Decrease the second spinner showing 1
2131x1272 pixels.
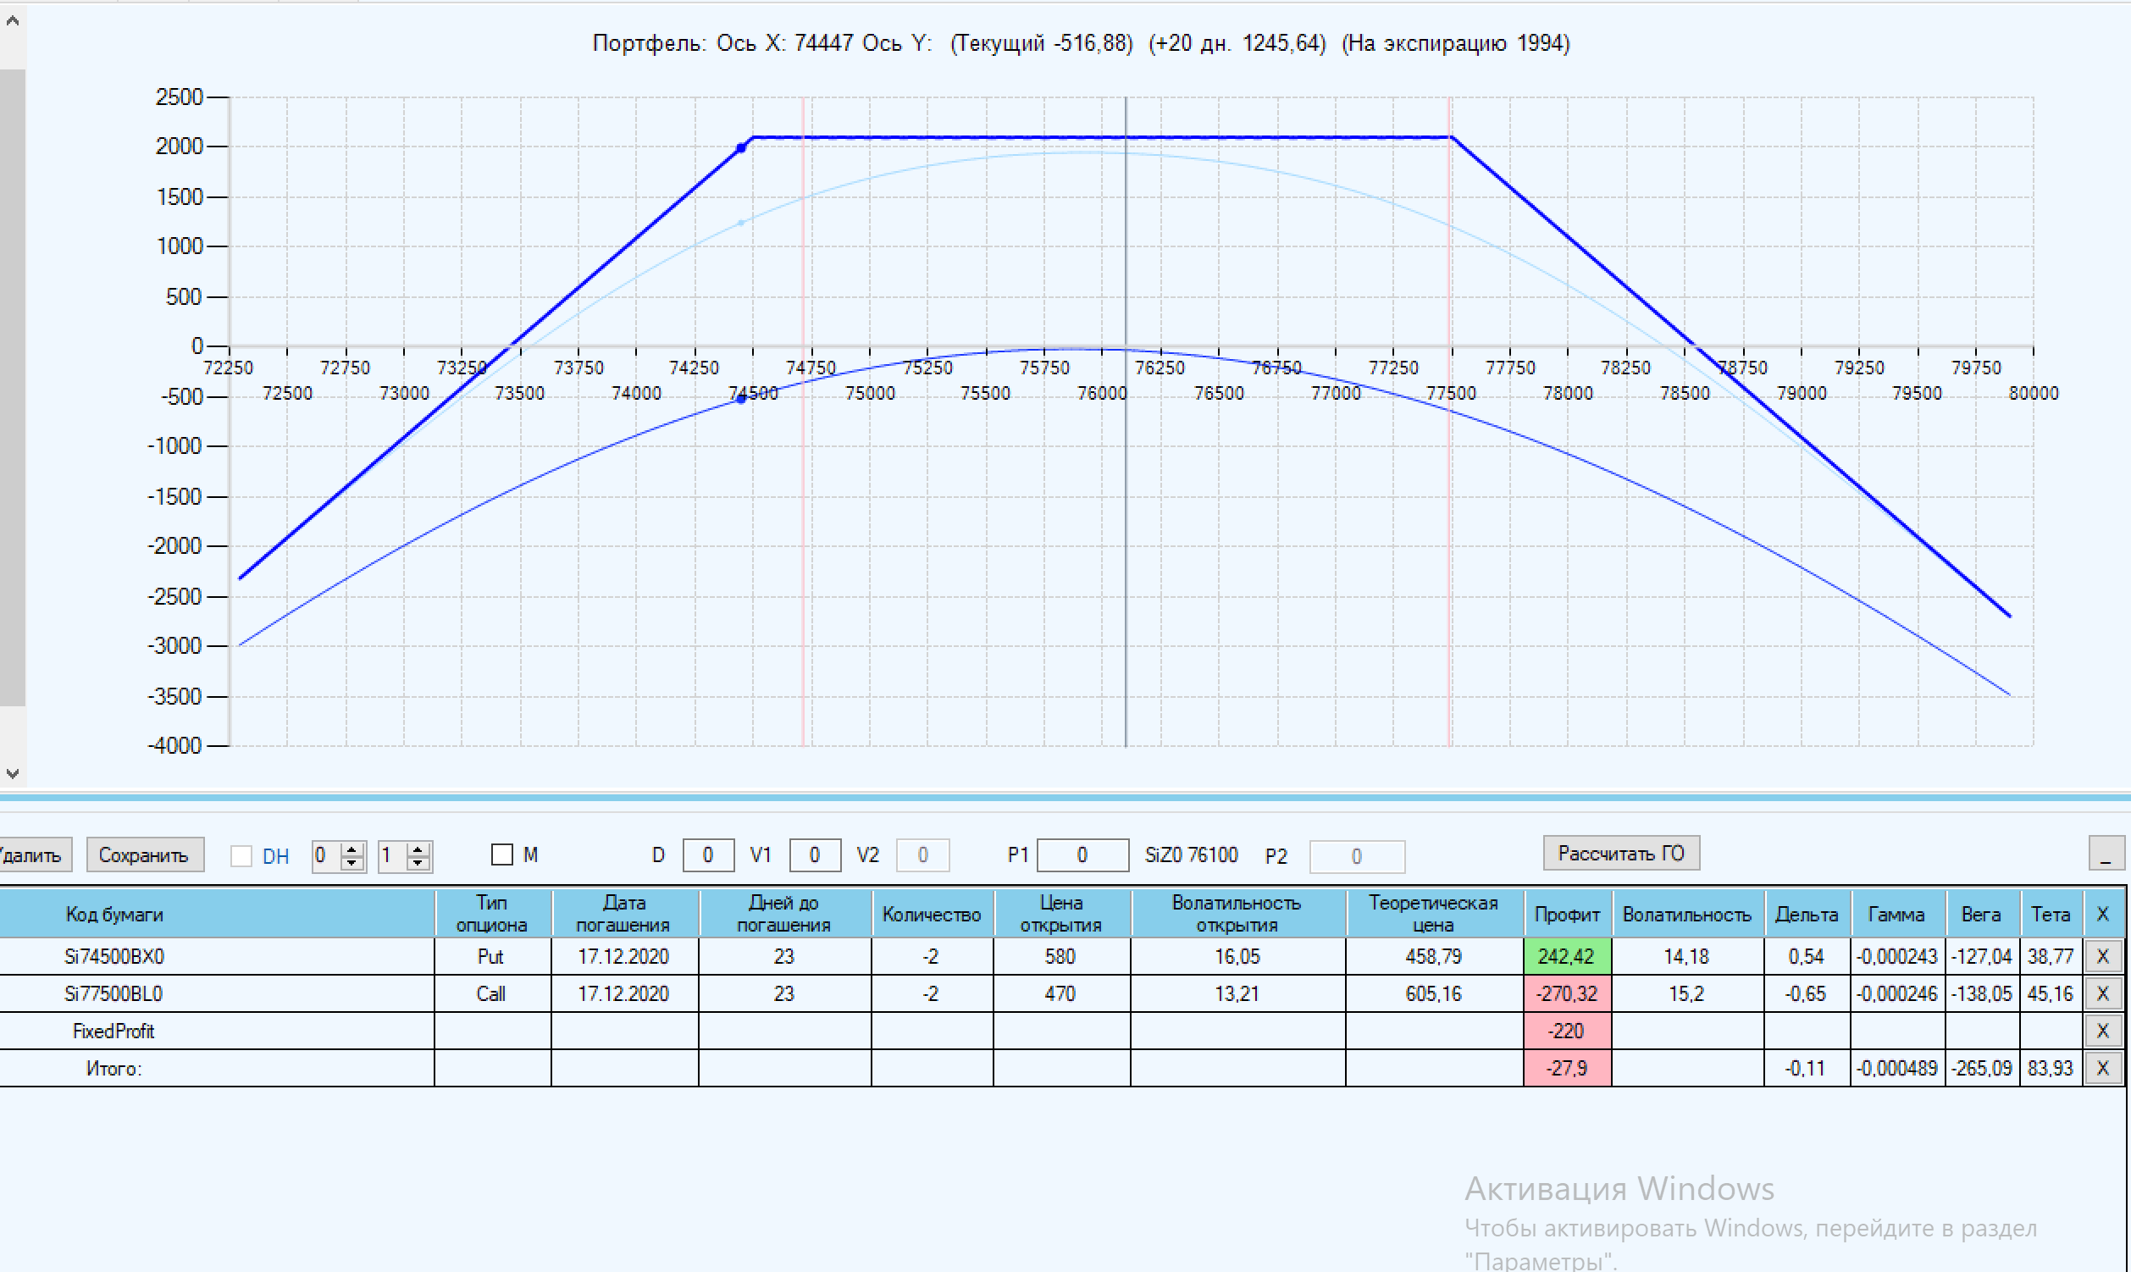click(x=418, y=862)
